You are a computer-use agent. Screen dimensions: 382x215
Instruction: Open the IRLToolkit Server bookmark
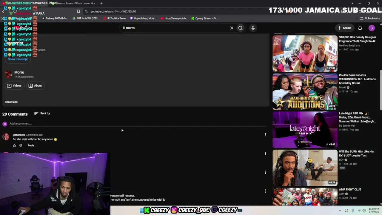[x=115, y=18]
